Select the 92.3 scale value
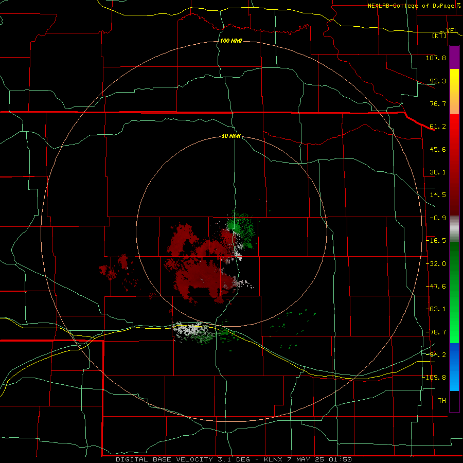Image resolution: width=463 pixels, height=463 pixels. [x=438, y=81]
